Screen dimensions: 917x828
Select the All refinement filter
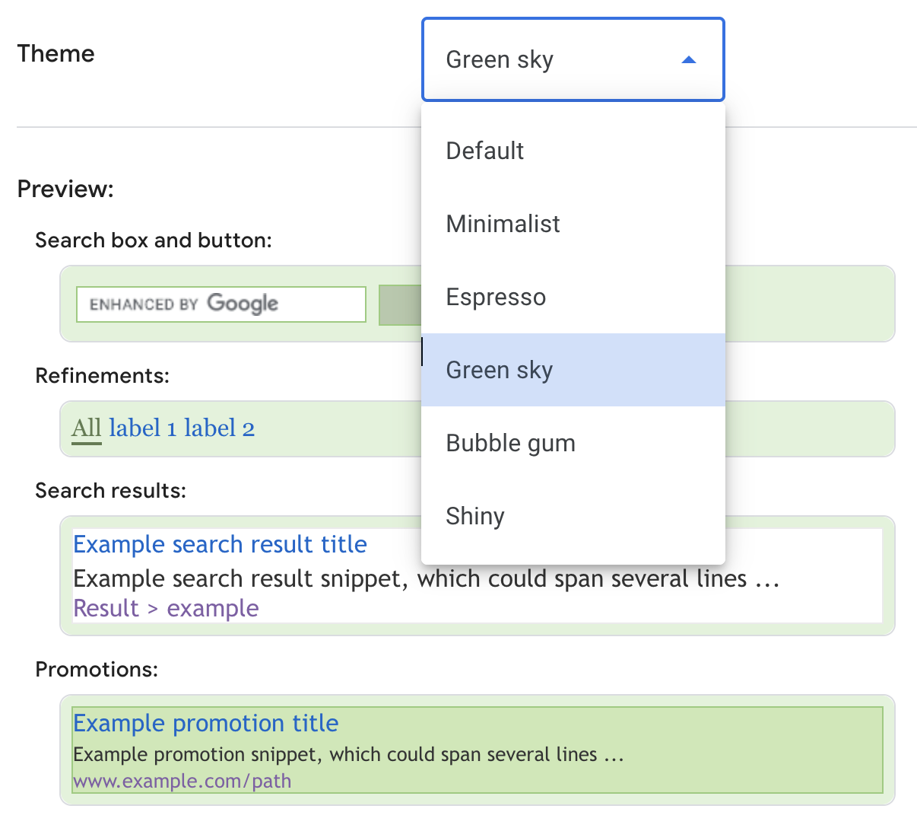86,428
